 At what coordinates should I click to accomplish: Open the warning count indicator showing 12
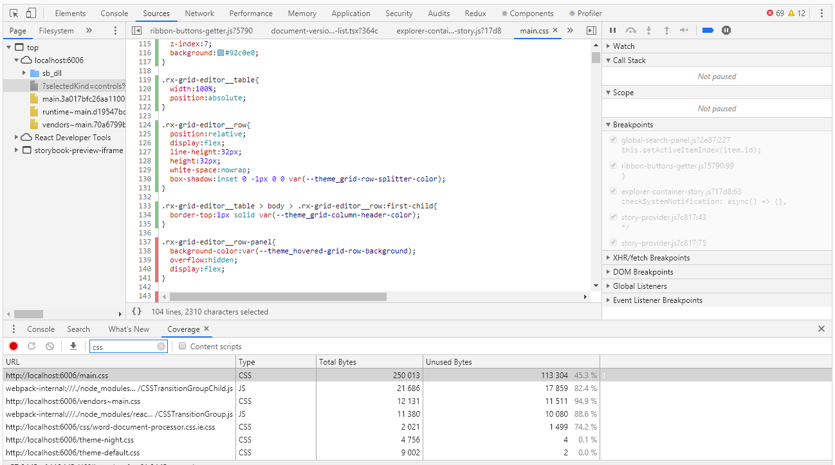pyautogui.click(x=796, y=13)
